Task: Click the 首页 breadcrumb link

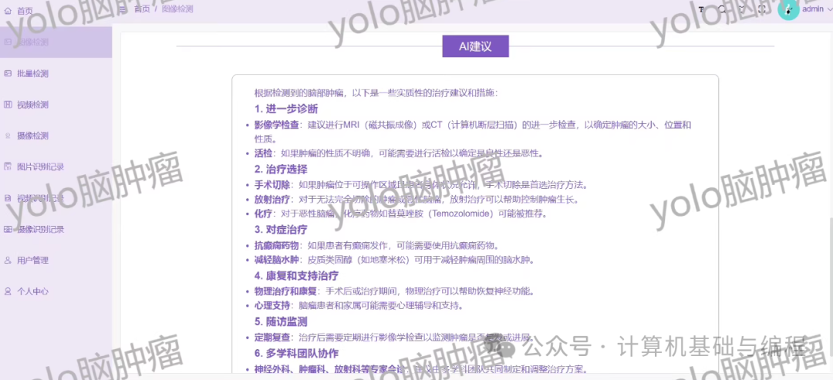Action: click(142, 9)
